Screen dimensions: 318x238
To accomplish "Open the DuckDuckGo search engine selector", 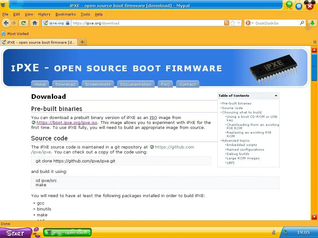I will point(249,23).
